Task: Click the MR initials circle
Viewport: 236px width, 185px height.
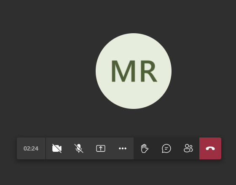Action: pyautogui.click(x=134, y=71)
